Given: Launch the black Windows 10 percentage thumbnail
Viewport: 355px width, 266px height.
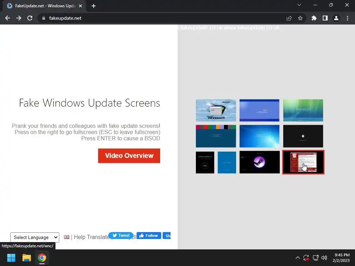Looking at the screenshot, I should (205, 162).
